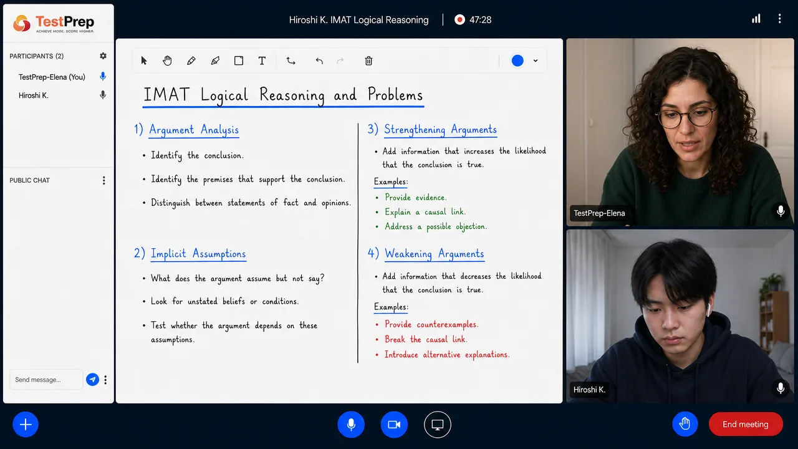The width and height of the screenshot is (798, 449).
Task: Click mic icon on Elena's video
Action: click(x=781, y=211)
